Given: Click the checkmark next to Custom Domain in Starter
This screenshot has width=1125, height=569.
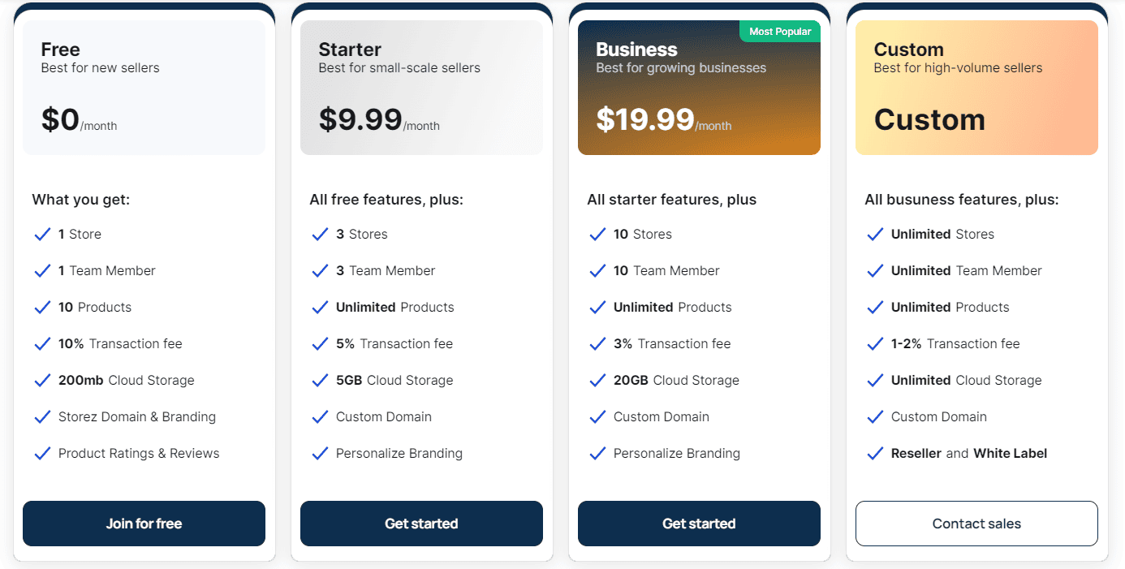Looking at the screenshot, I should point(320,416).
